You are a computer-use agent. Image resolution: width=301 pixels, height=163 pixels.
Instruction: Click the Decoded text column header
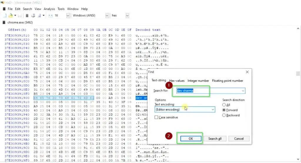point(148,30)
